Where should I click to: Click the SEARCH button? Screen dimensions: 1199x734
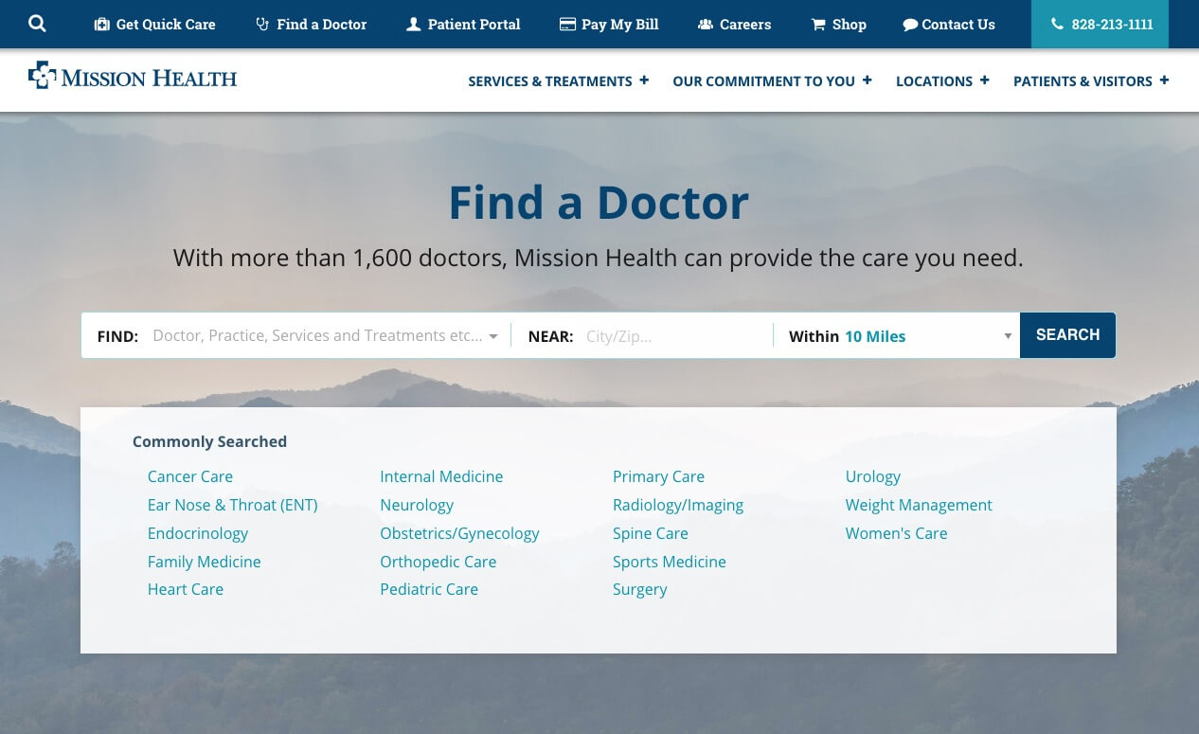pos(1067,335)
